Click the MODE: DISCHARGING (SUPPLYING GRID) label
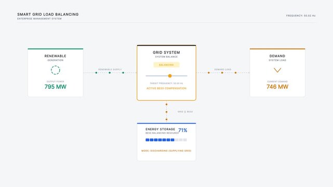 [166, 151]
